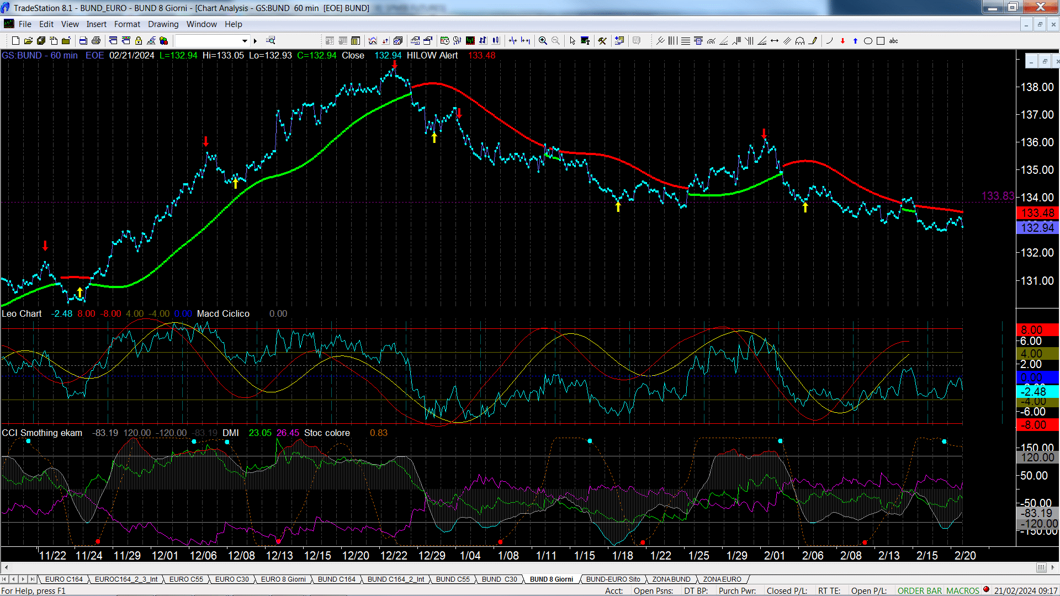This screenshot has height=596, width=1060.
Task: Click the Save all (stacked disks) icon
Action: [x=41, y=41]
